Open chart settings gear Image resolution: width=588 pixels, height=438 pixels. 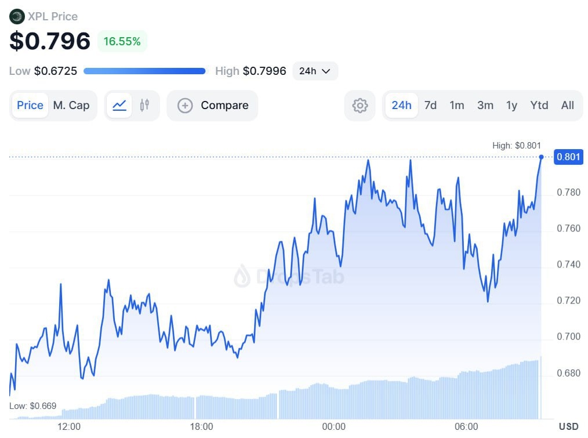360,106
